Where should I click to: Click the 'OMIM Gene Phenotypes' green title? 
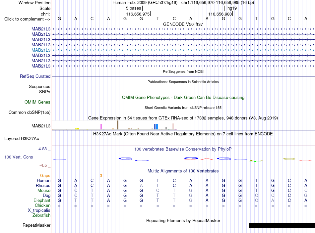click(183, 97)
